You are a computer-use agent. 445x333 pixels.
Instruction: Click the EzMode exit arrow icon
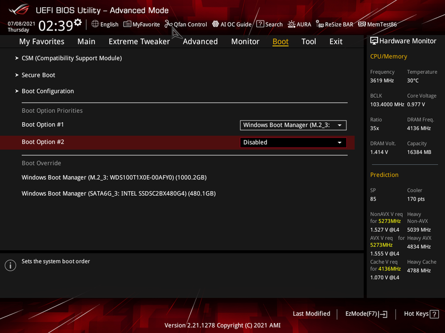[383, 314]
